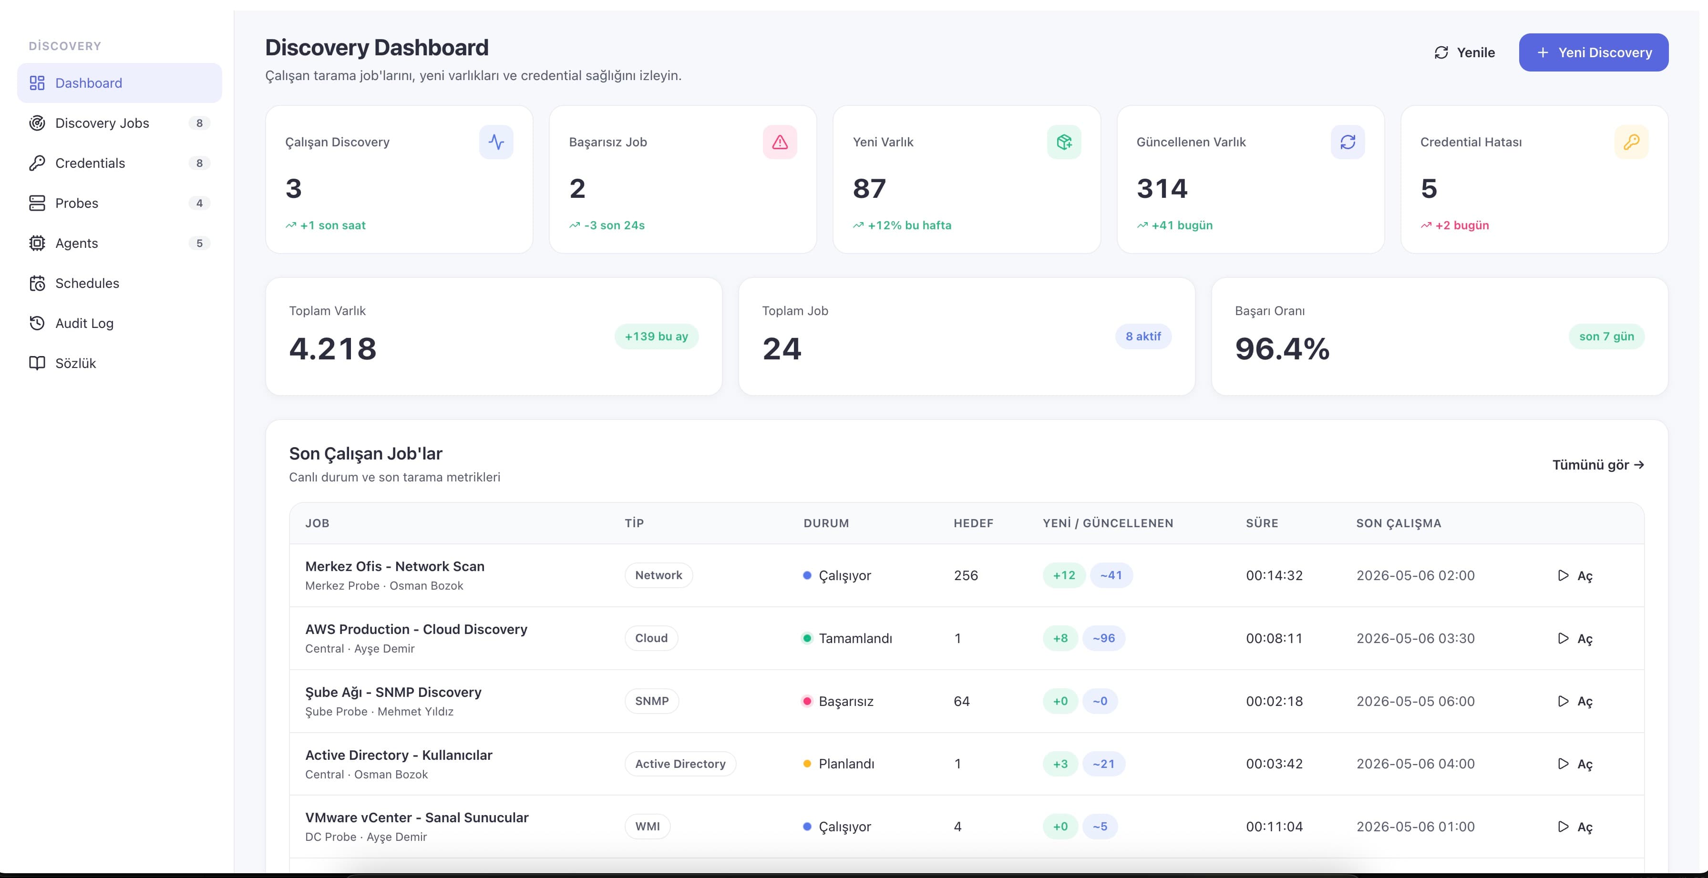The image size is (1708, 878).
Task: Navigate to Agents
Action: coord(119,243)
